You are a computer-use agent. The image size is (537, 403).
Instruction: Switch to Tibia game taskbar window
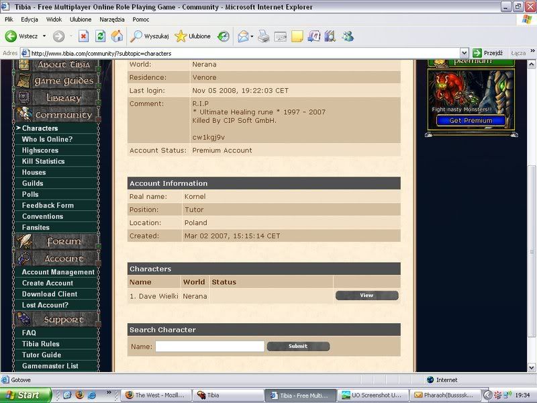[227, 395]
